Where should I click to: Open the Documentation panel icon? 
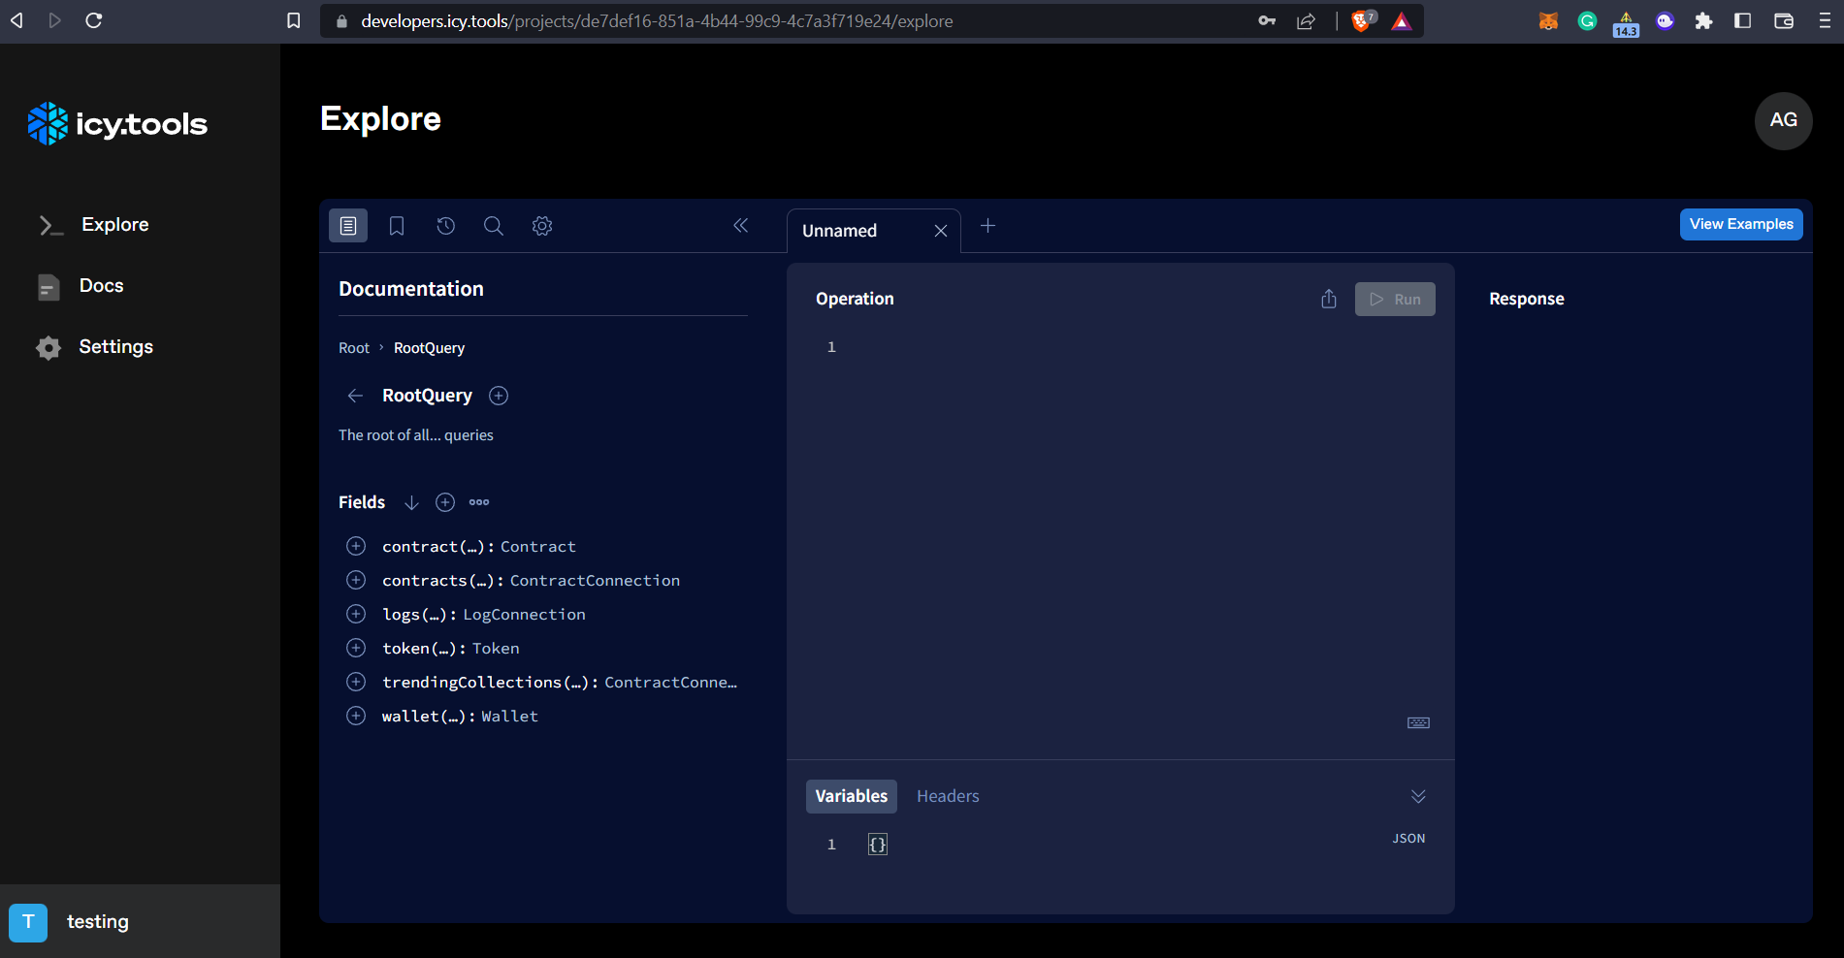348,226
